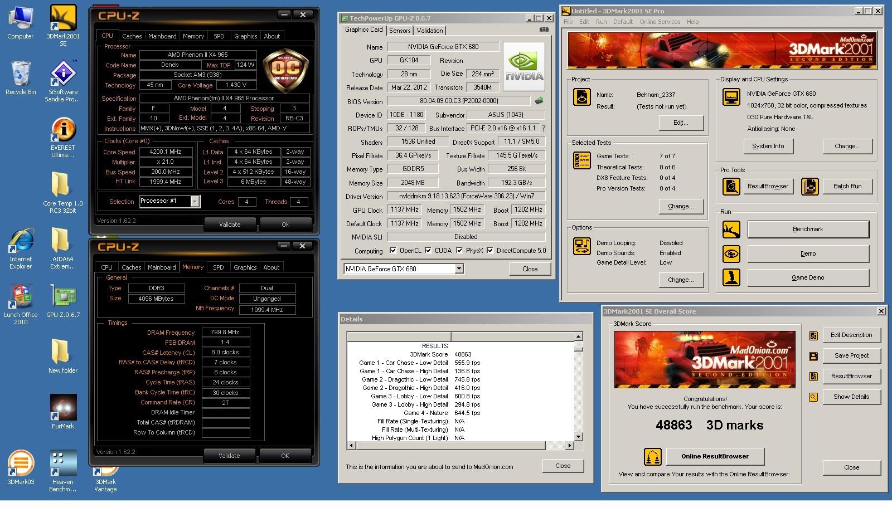
Task: Click the GPU-Z screenshot camera icon
Action: [544, 30]
